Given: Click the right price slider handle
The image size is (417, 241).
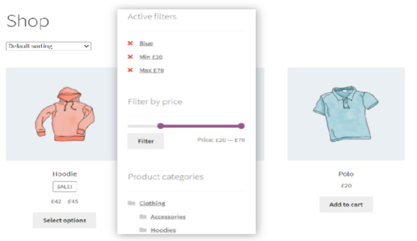Looking at the screenshot, I should [x=241, y=126].
